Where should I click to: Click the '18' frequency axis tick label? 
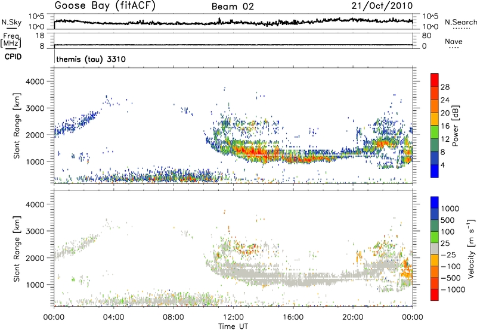point(39,36)
